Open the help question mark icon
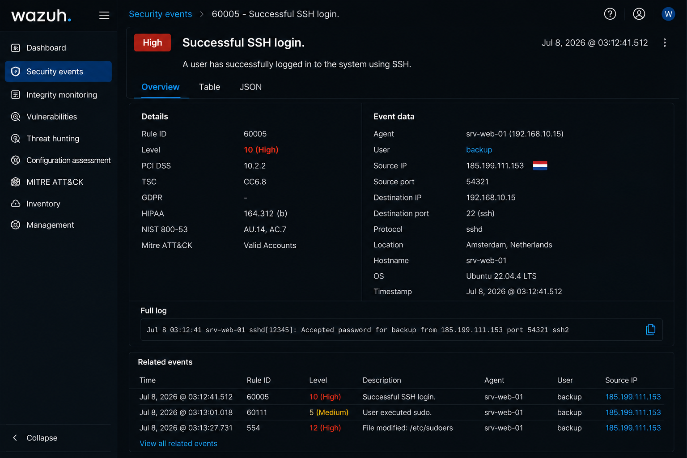 [x=610, y=14]
